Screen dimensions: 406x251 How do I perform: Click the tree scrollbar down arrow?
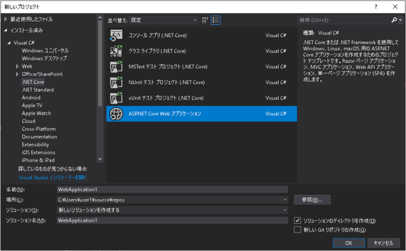click(x=100, y=159)
